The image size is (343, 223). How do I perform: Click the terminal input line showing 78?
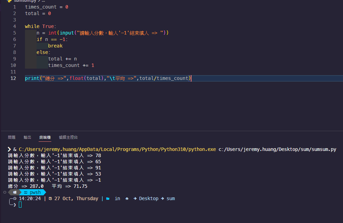pos(54,155)
